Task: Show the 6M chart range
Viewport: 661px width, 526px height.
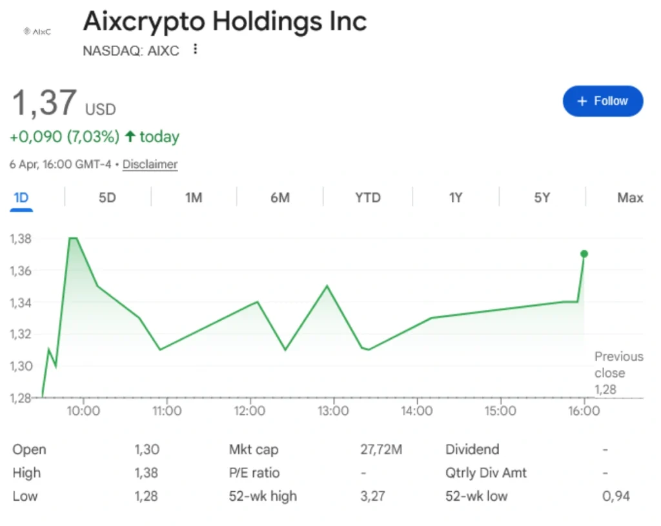Action: 280,197
